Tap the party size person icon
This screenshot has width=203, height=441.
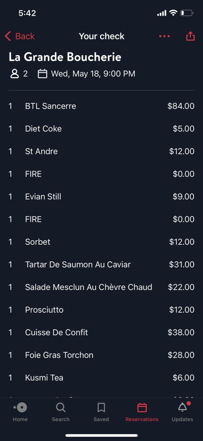pyautogui.click(x=14, y=74)
